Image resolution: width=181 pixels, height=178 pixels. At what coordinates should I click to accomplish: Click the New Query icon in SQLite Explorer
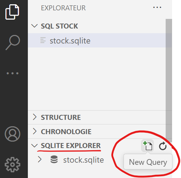147,146
